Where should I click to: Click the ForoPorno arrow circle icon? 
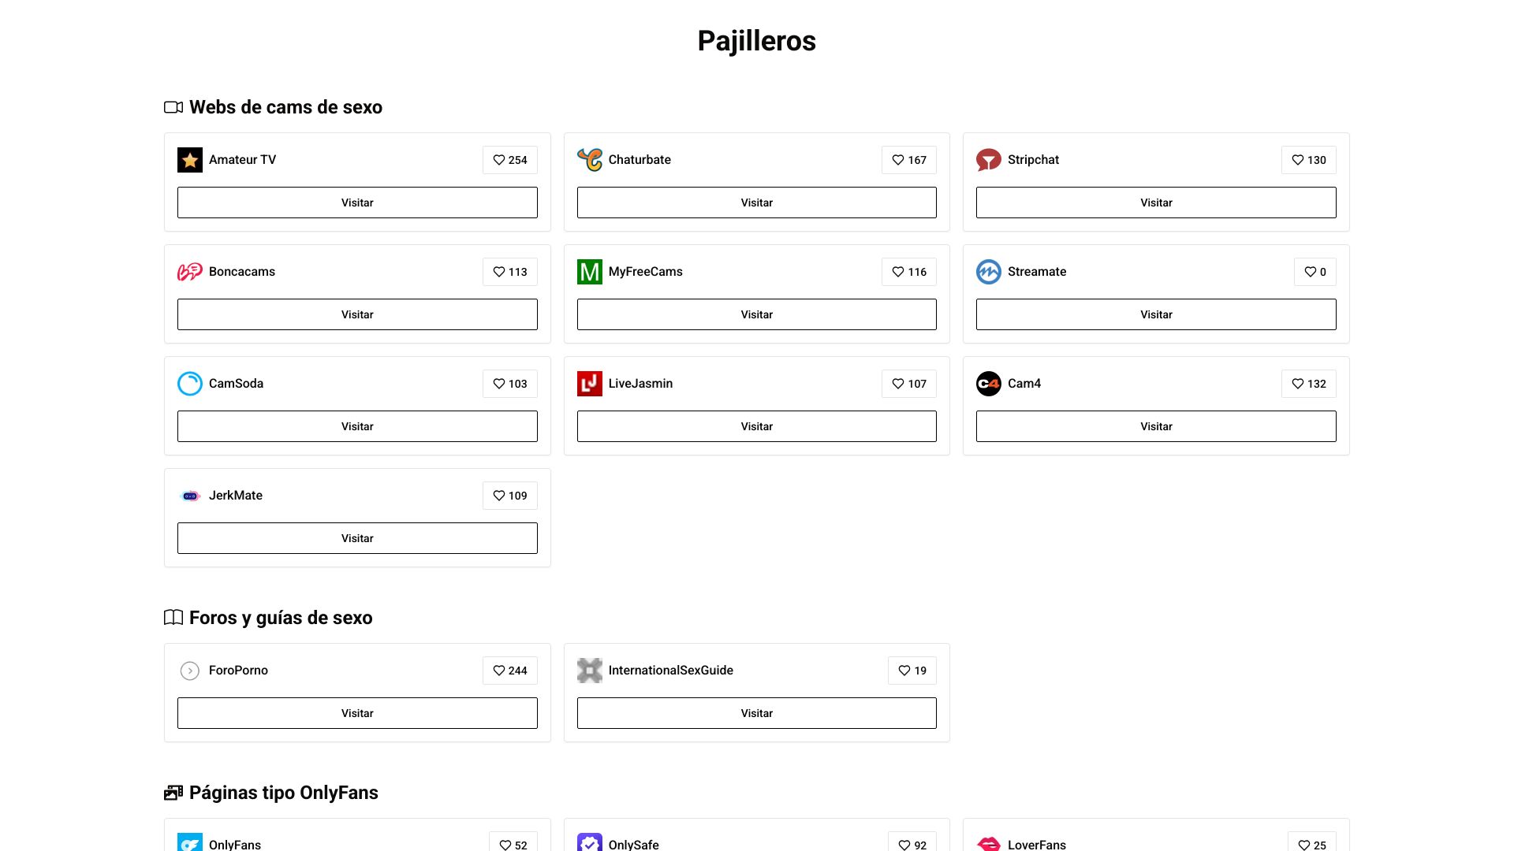(x=190, y=671)
